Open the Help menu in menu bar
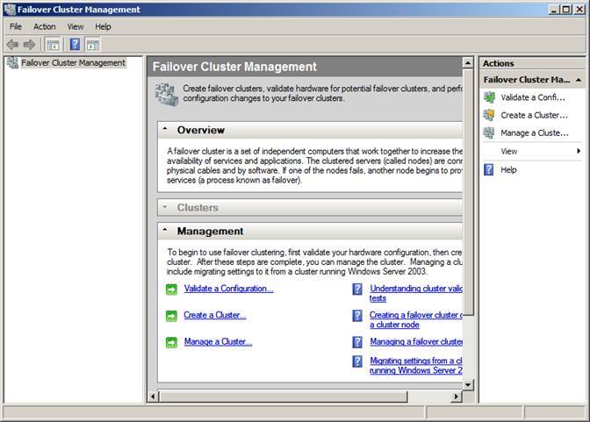The width and height of the screenshot is (590, 422). click(103, 26)
